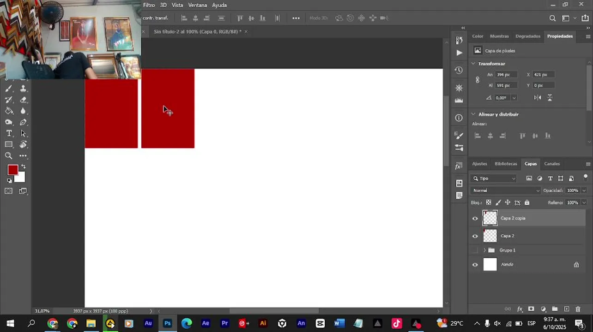Open the Vista menu

[177, 5]
